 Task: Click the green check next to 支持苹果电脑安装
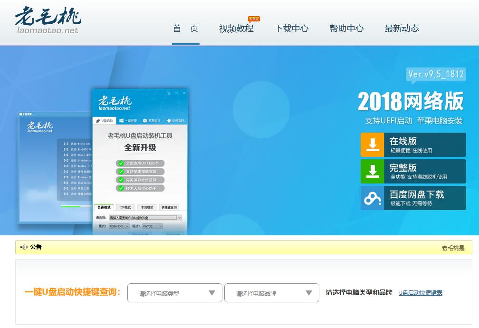tap(121, 172)
